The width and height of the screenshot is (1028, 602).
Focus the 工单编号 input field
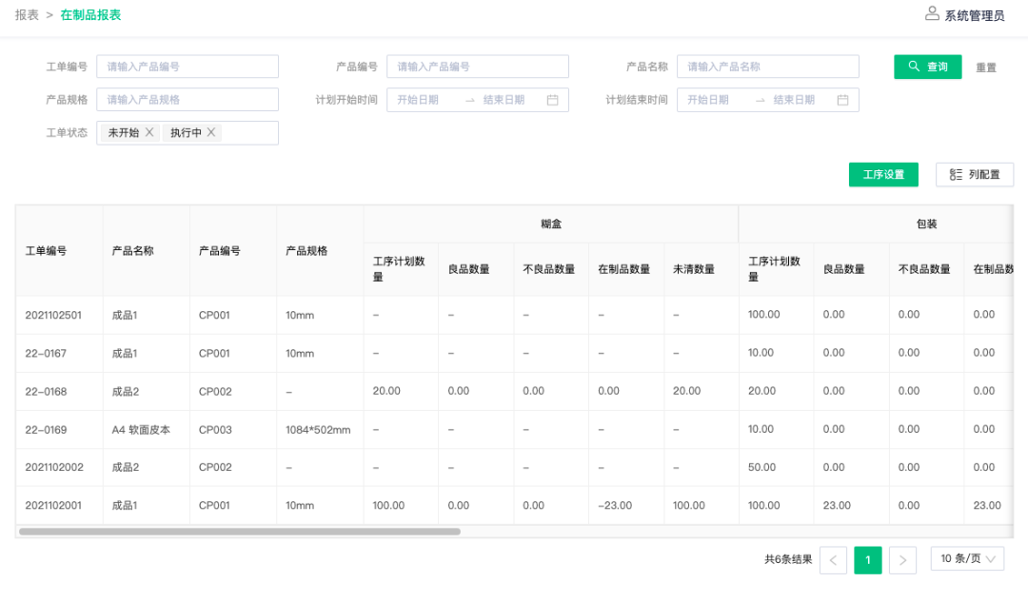point(188,67)
